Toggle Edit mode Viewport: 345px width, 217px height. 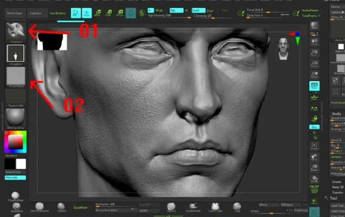pyautogui.click(x=76, y=13)
